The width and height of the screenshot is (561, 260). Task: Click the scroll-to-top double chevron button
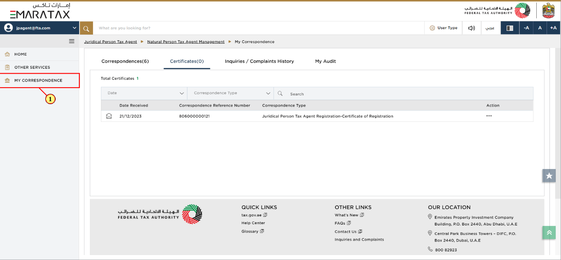coord(549,232)
